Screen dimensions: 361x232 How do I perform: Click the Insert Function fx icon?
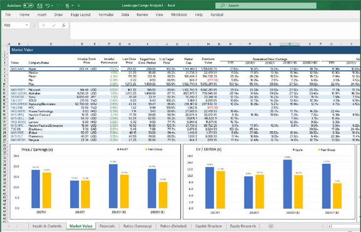64,25
